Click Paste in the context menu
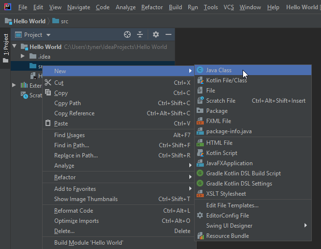 click(x=61, y=124)
